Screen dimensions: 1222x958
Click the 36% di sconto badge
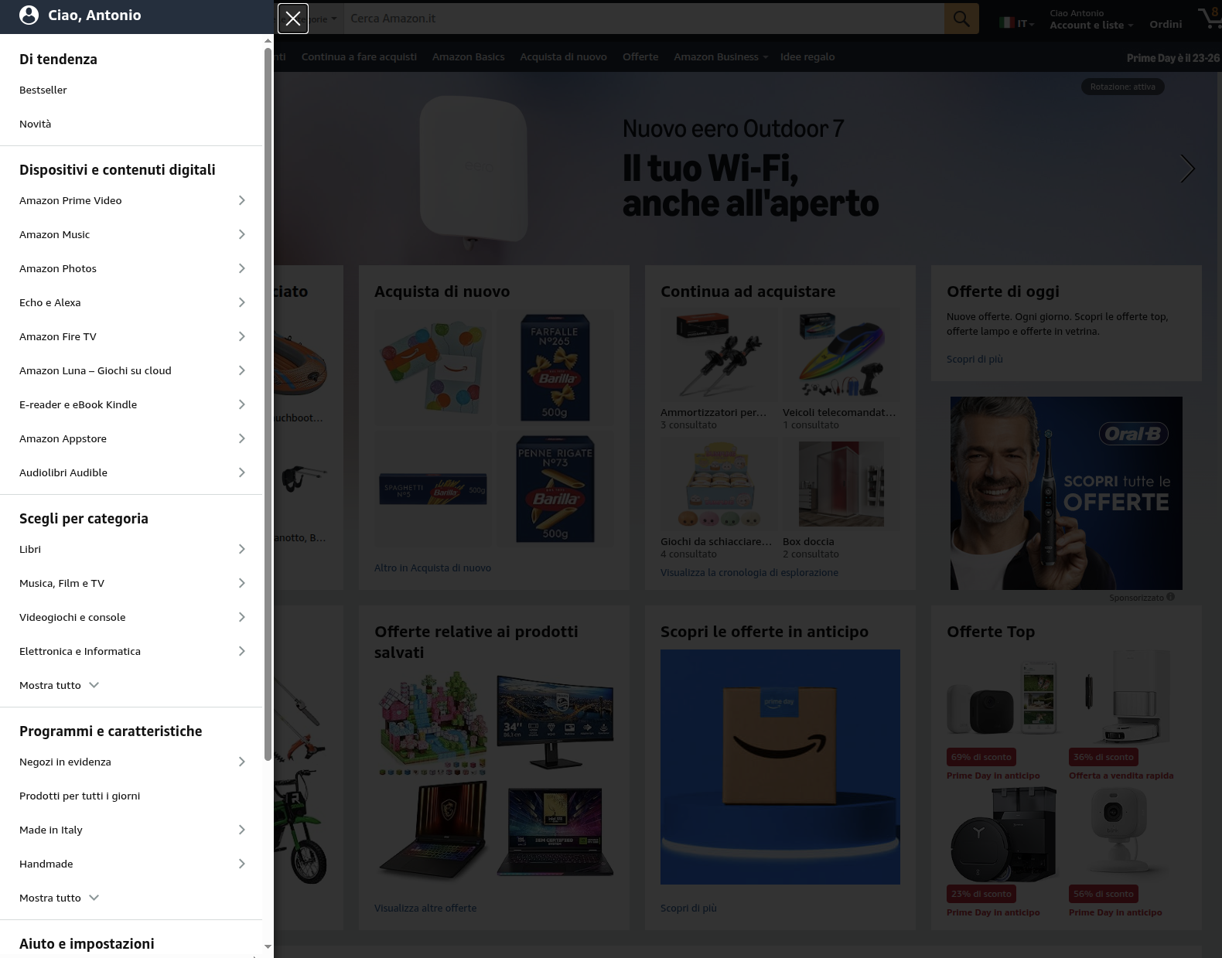(x=1104, y=757)
